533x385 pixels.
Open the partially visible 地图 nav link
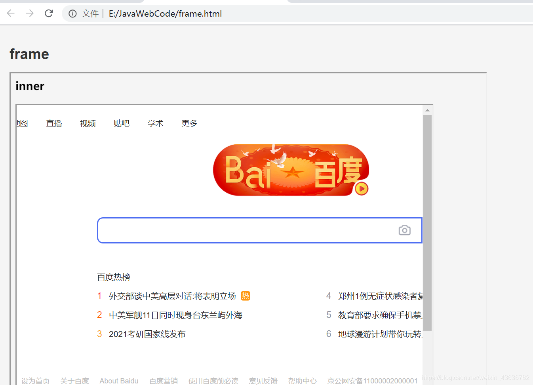pos(22,123)
